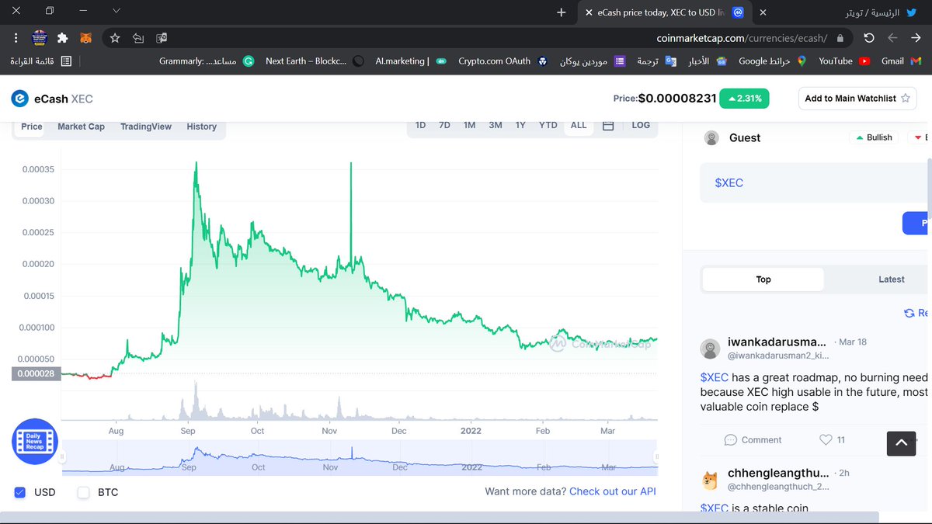Reload the page
Viewport: 932px width, 524px height.
[x=869, y=37]
